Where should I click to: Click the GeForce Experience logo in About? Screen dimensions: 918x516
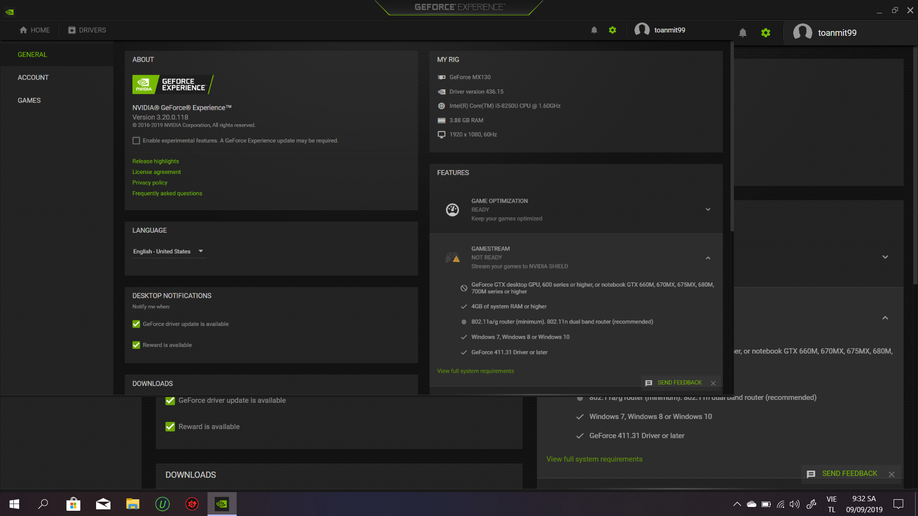(173, 85)
